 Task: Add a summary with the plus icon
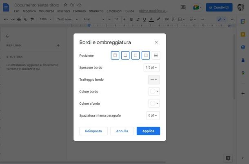coord(58,45)
